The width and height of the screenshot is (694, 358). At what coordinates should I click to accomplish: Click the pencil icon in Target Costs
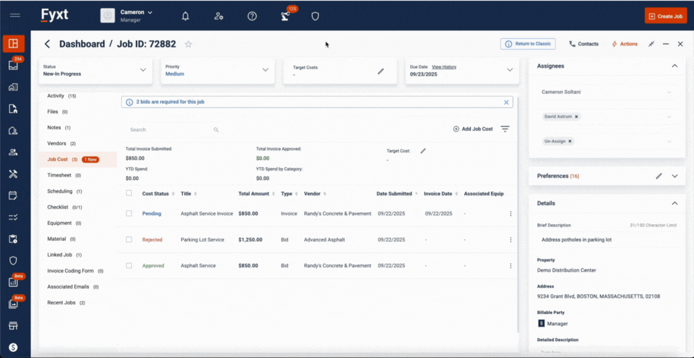[x=380, y=71]
